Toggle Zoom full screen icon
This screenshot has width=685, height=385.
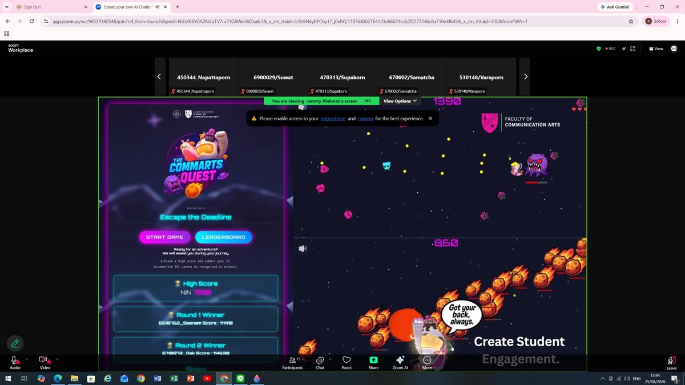(632, 49)
